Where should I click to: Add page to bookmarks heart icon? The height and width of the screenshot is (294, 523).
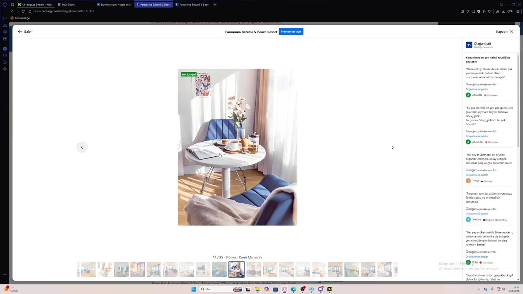[x=489, y=11]
